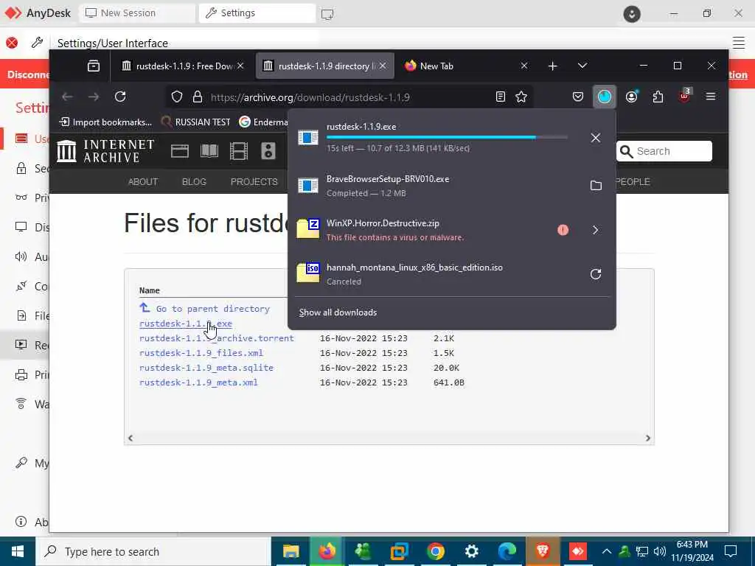Image resolution: width=755 pixels, height=566 pixels.
Task: Open Firefox hamburger application menu
Action: [711, 97]
